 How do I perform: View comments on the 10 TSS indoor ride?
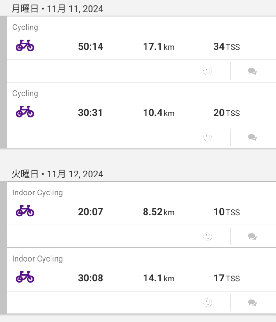[x=252, y=237]
